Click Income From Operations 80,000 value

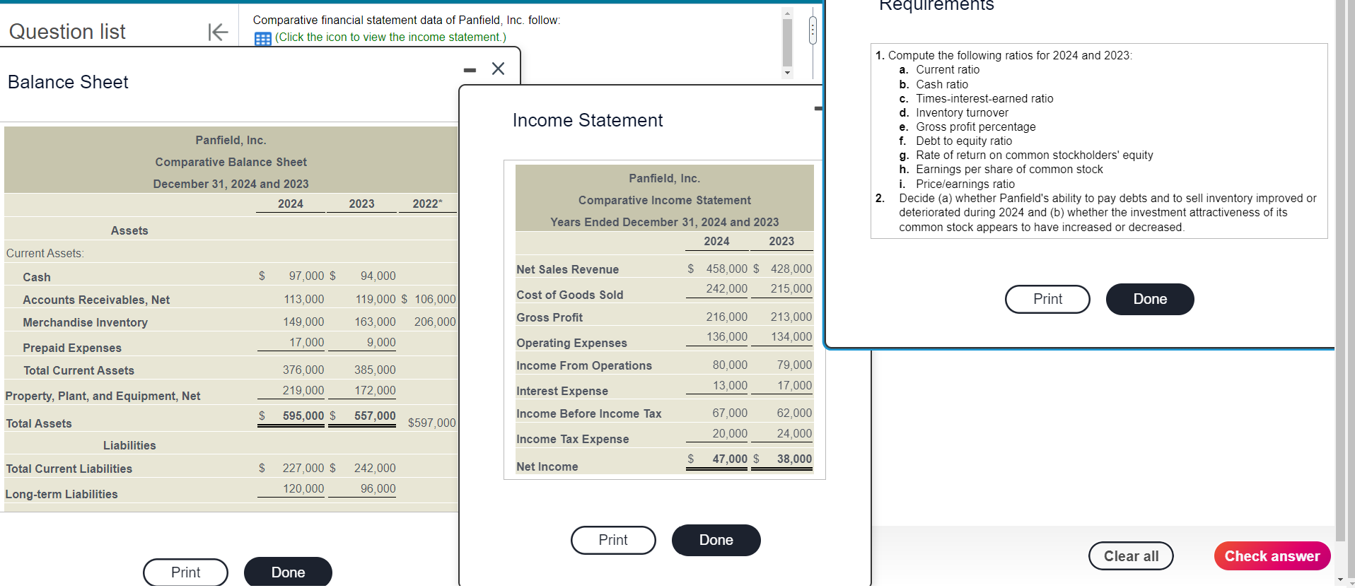pos(730,365)
